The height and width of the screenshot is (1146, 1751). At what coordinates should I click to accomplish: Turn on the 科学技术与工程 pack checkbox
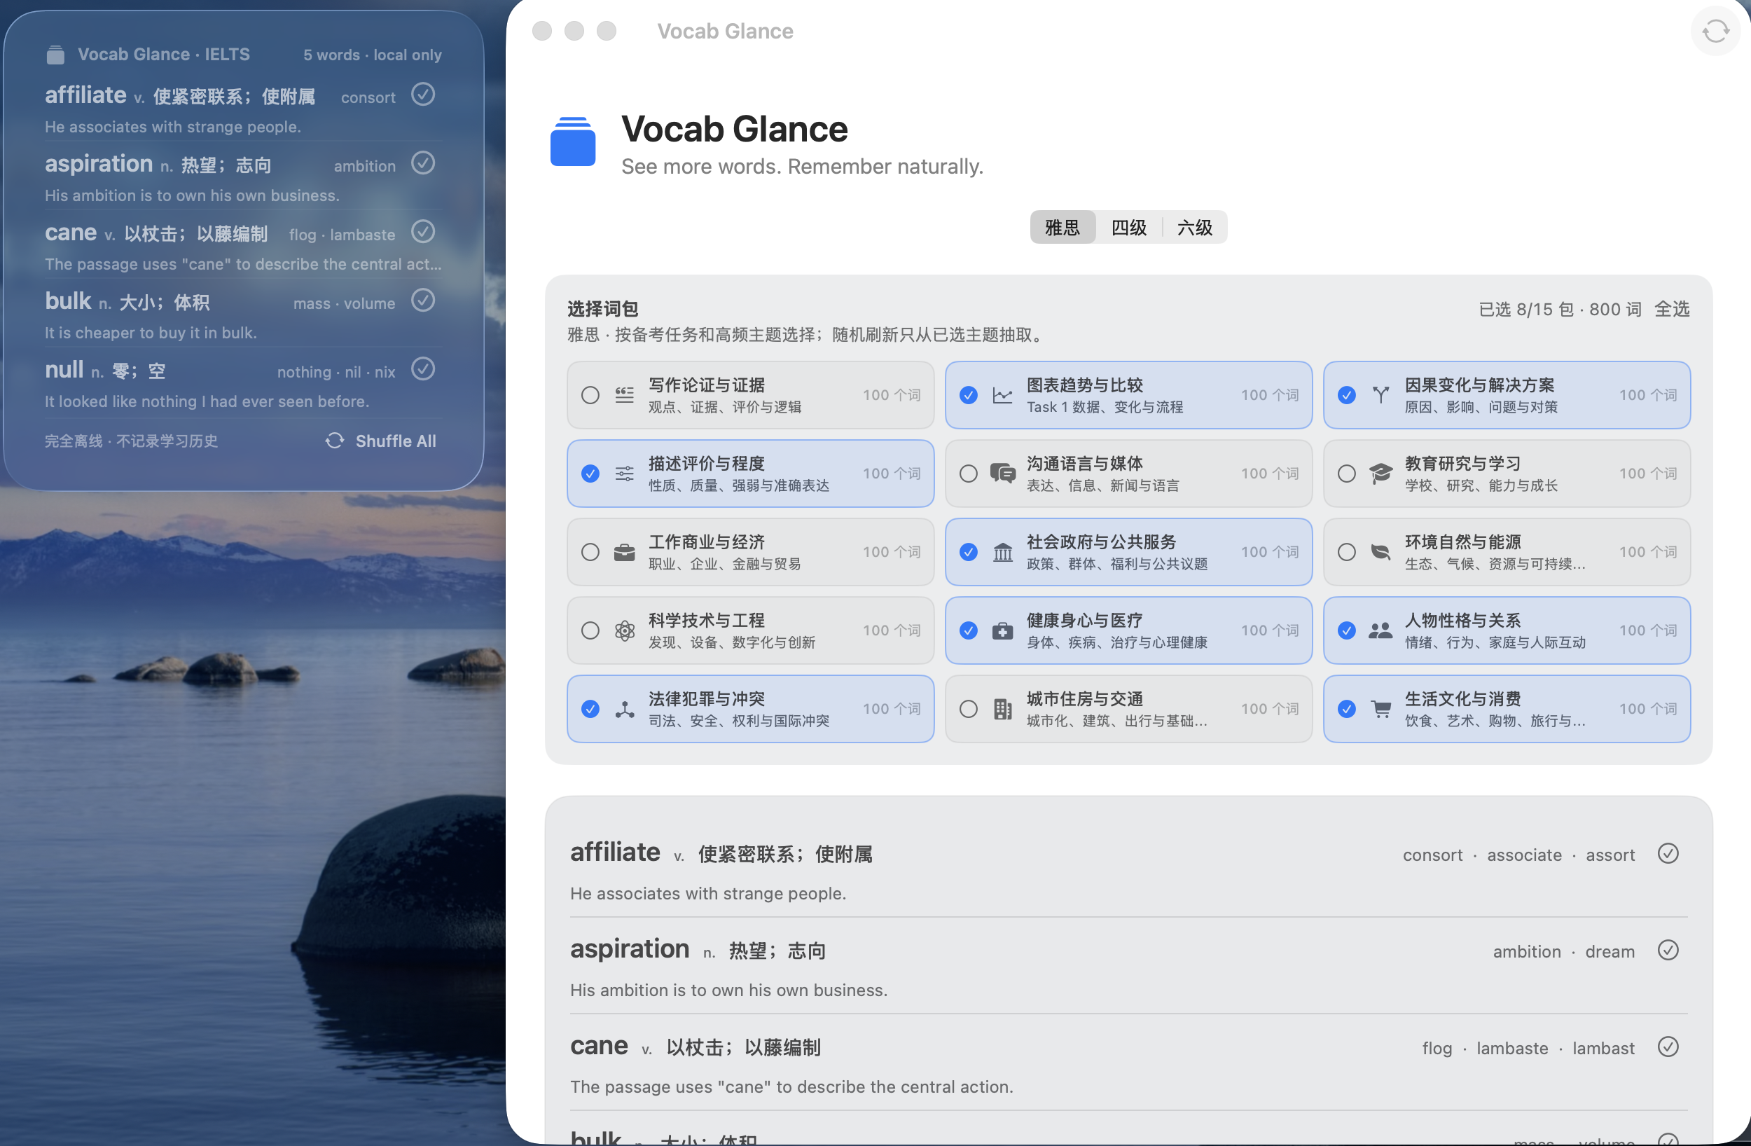(590, 630)
